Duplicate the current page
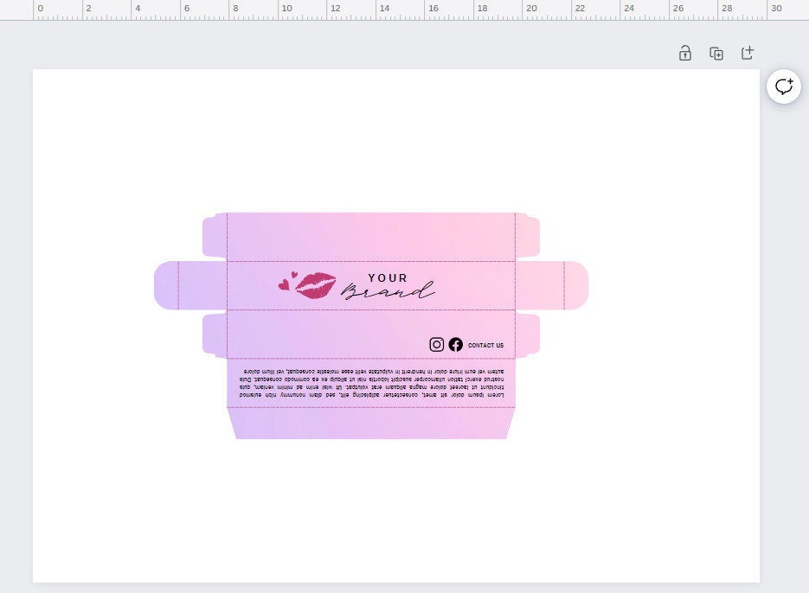This screenshot has height=593, width=809. (x=716, y=53)
